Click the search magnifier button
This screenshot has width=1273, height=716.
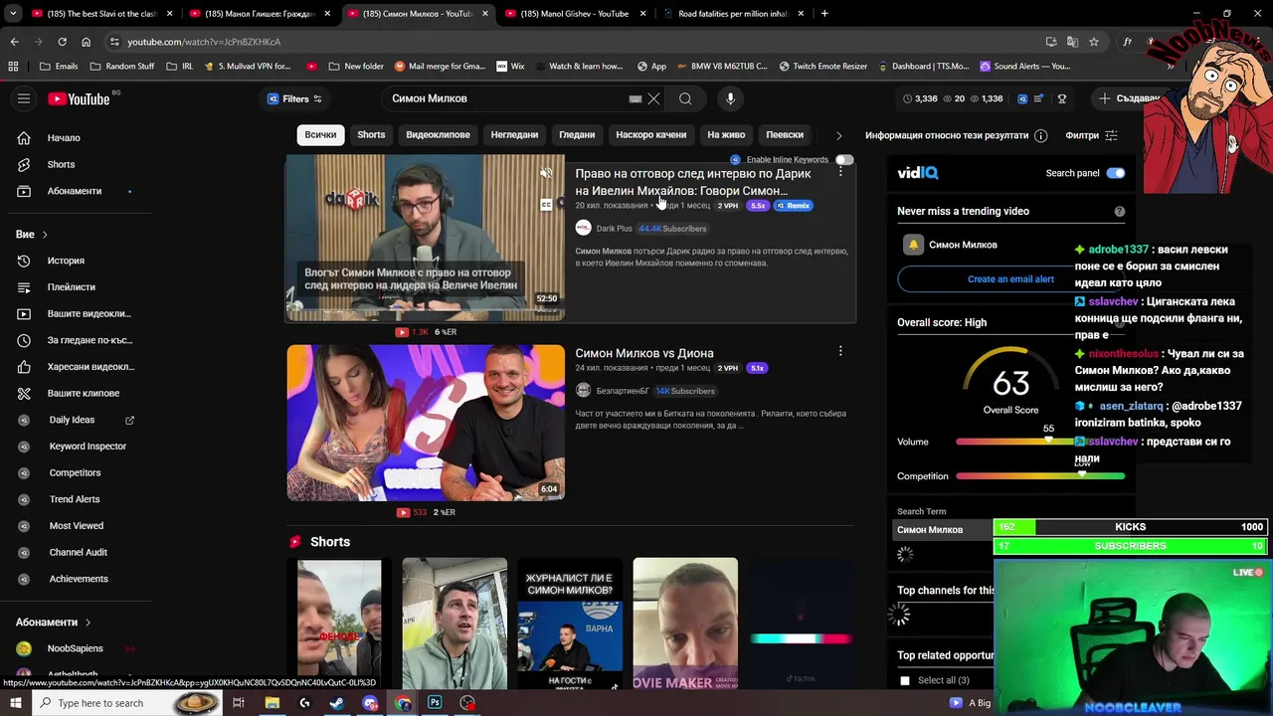point(685,98)
